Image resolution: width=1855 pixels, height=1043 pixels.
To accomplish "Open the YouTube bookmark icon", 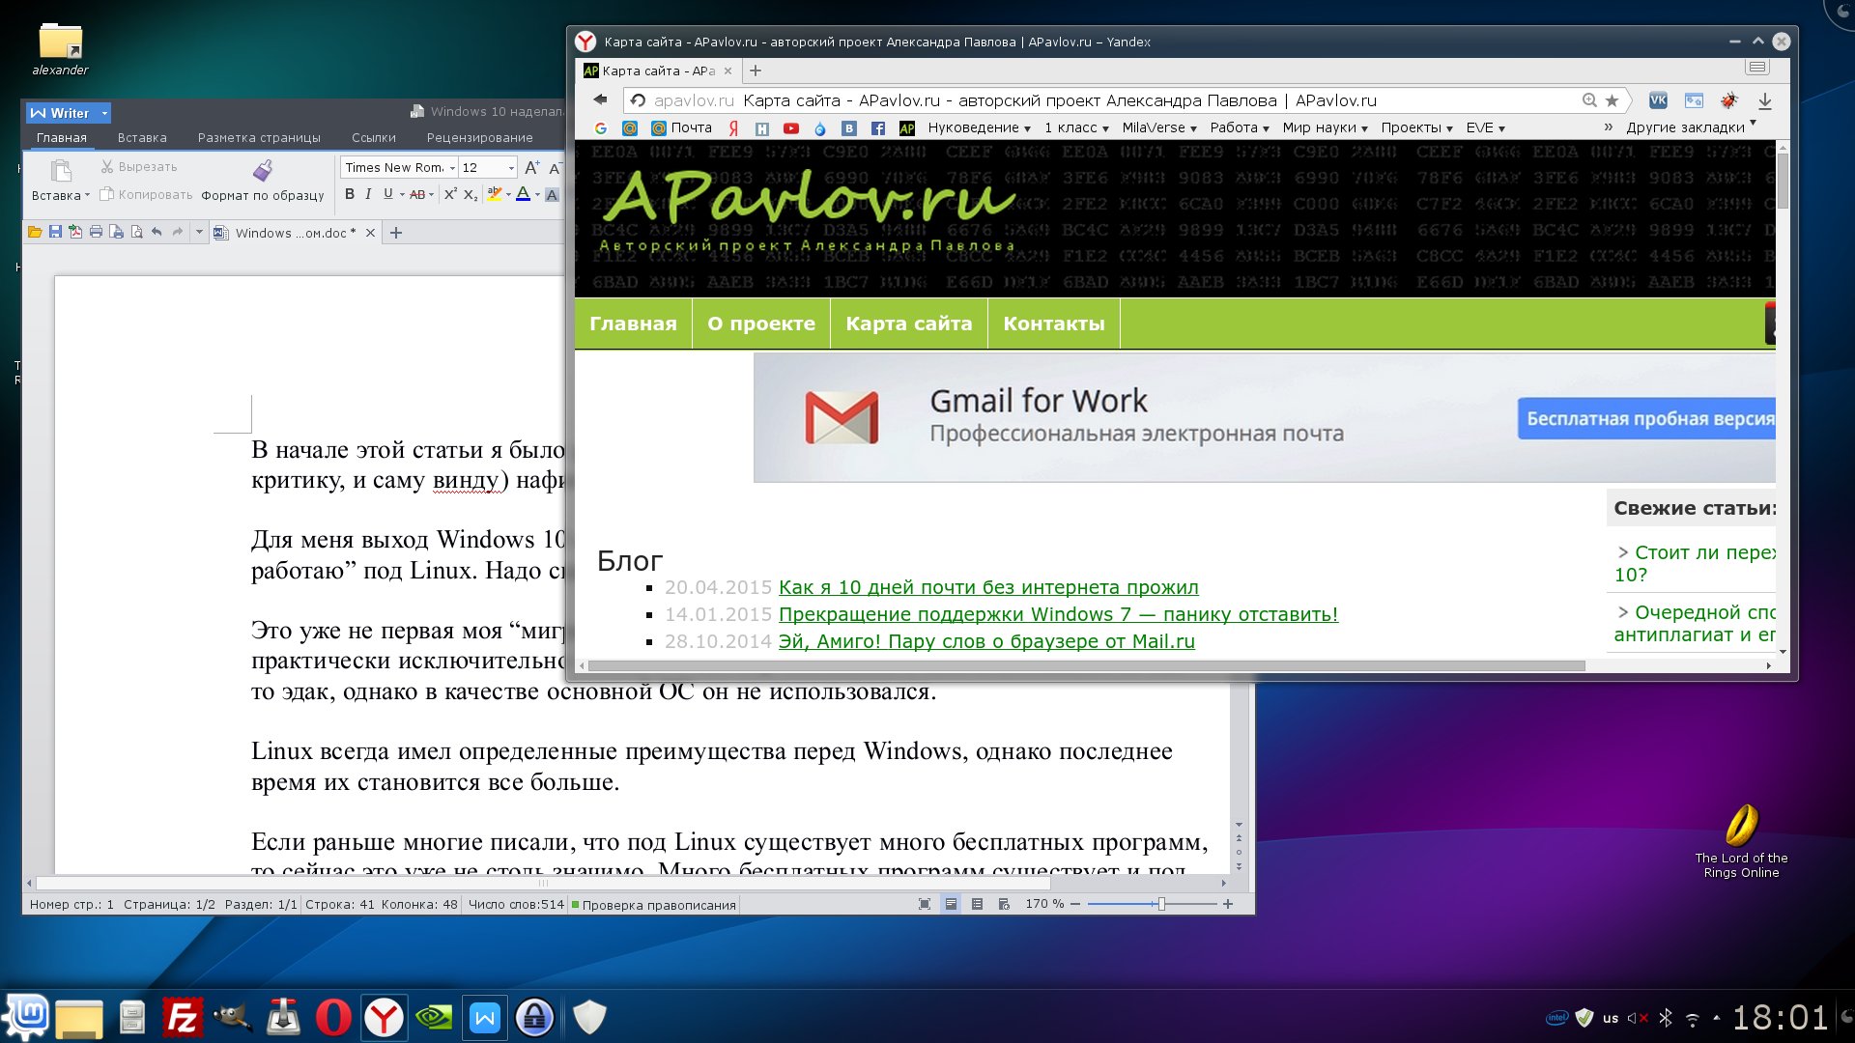I will point(791,127).
